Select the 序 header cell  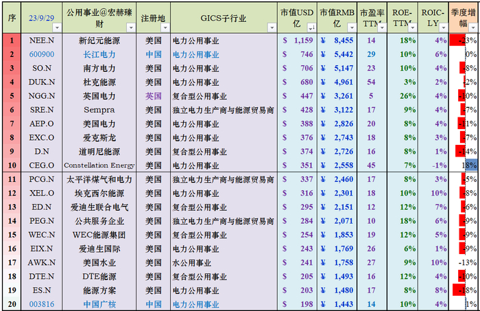point(12,18)
